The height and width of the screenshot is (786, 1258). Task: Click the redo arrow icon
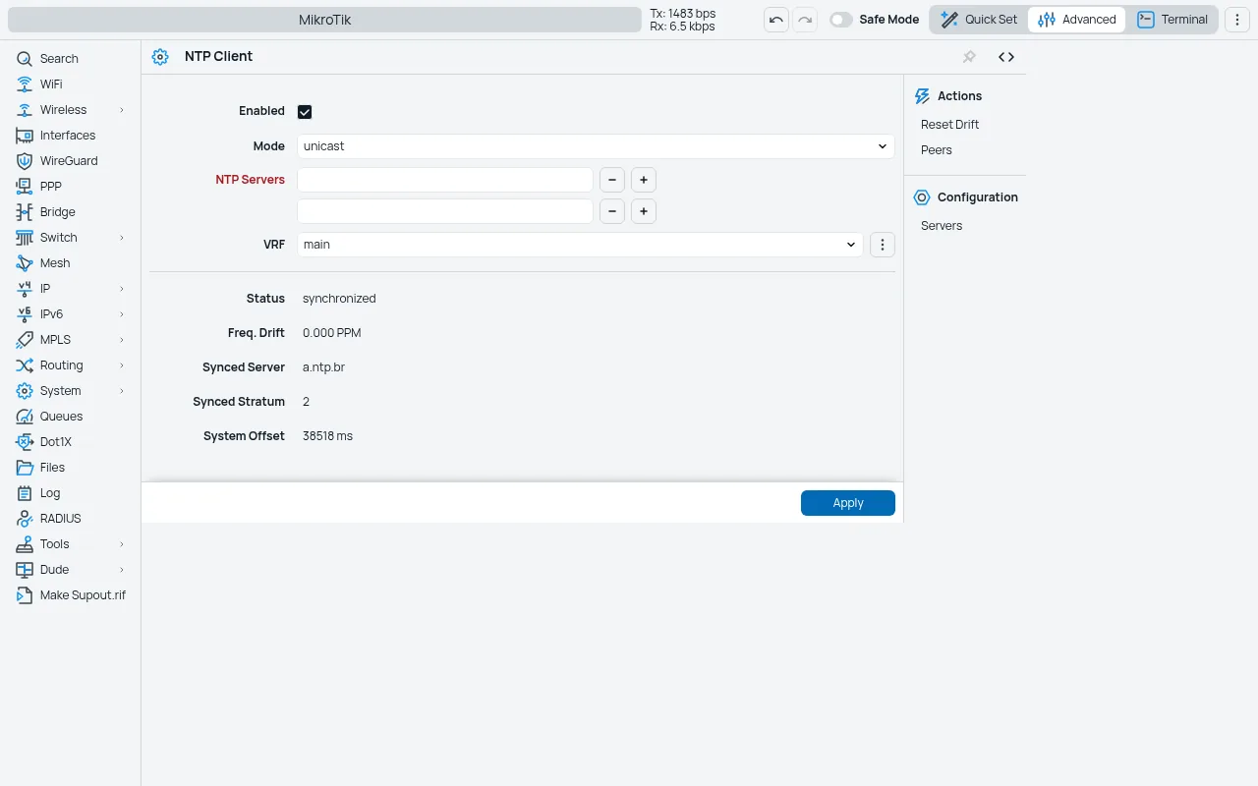tap(805, 20)
